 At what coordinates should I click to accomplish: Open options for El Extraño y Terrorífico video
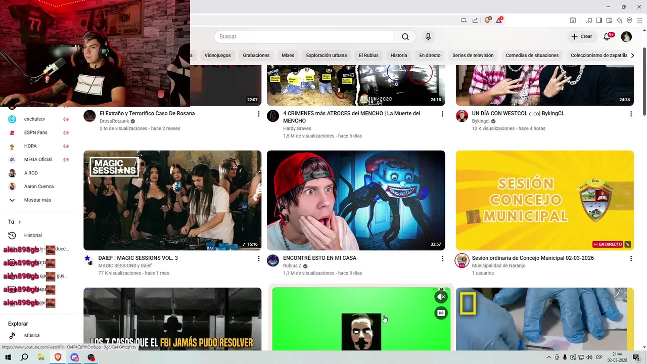tap(259, 114)
